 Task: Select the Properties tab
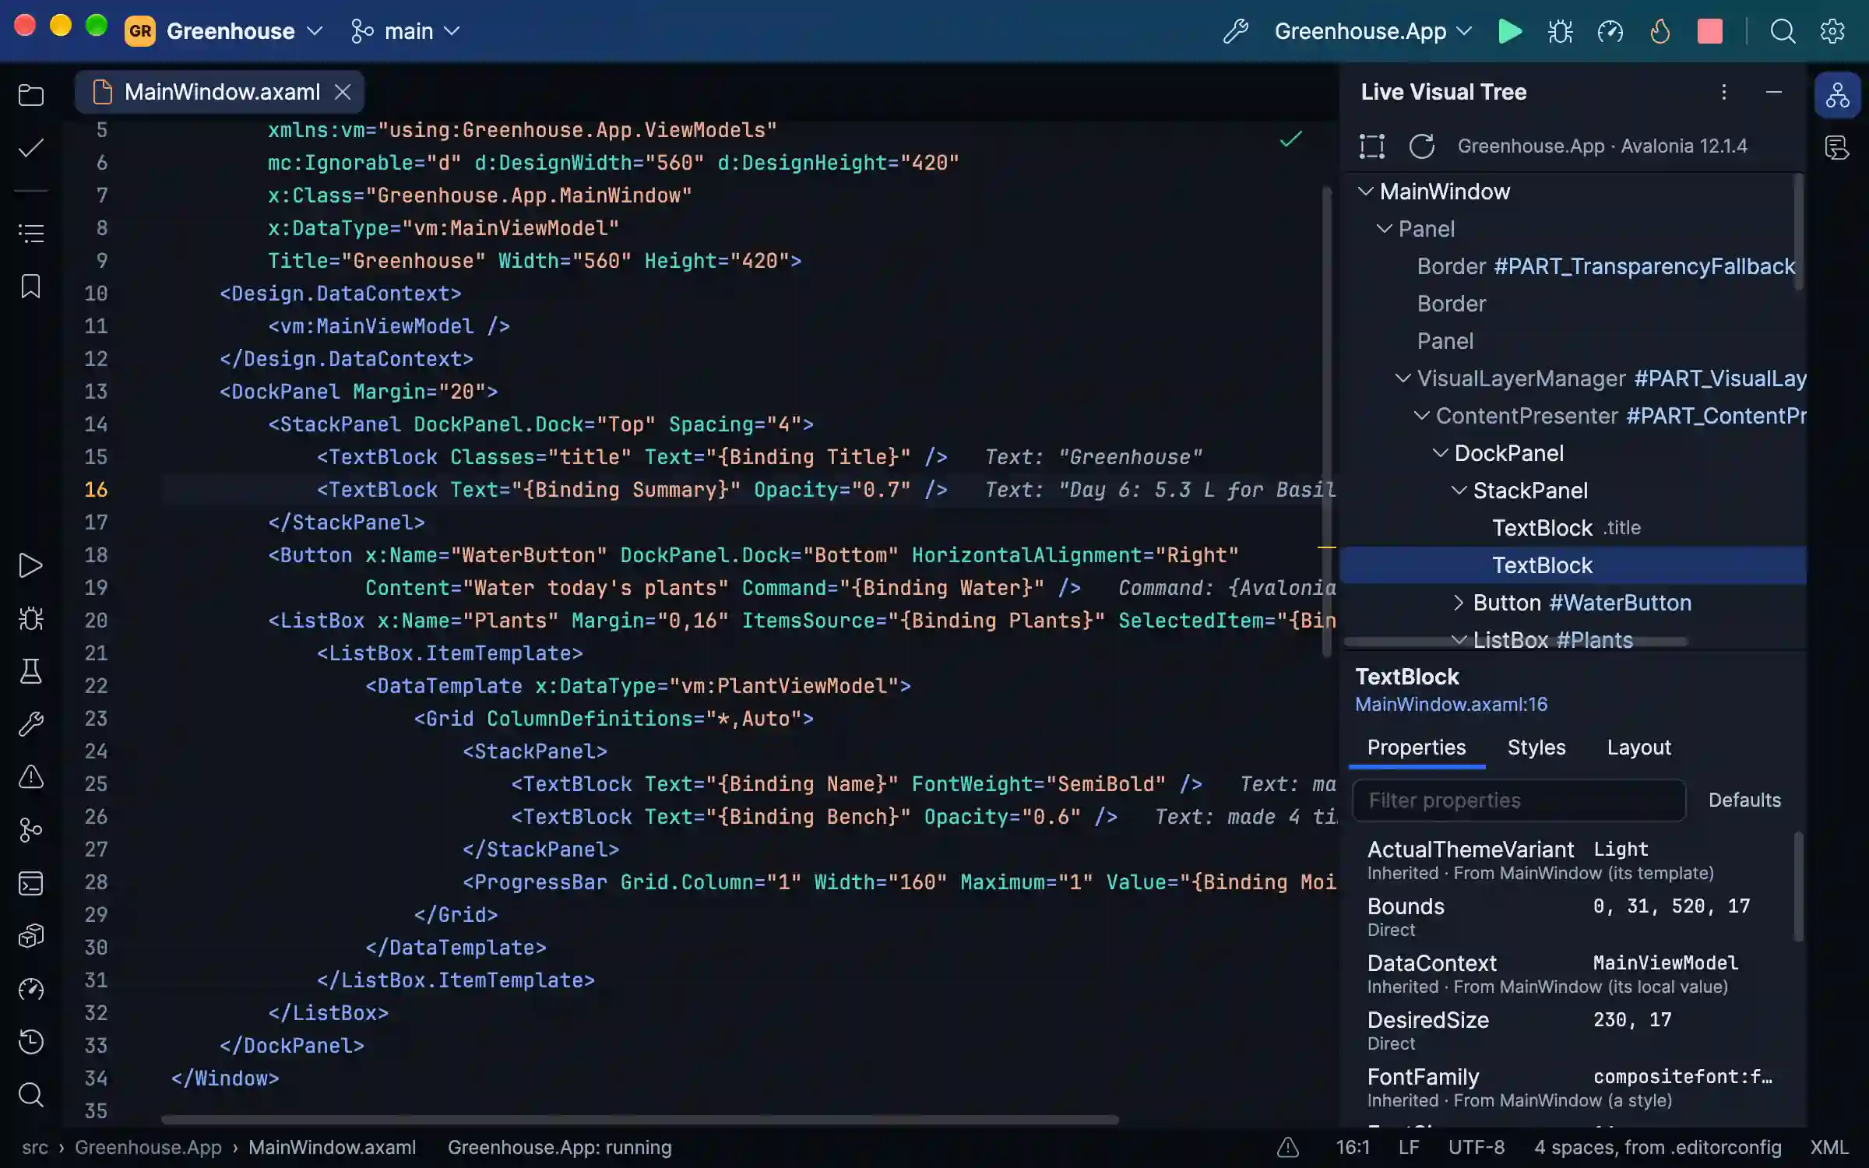click(1416, 748)
